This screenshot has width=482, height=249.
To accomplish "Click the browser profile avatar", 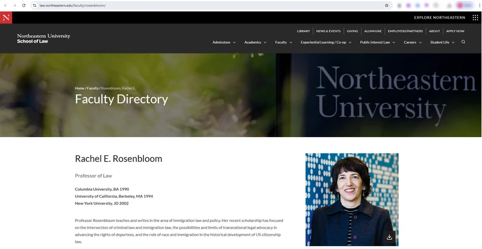I will [460, 5].
